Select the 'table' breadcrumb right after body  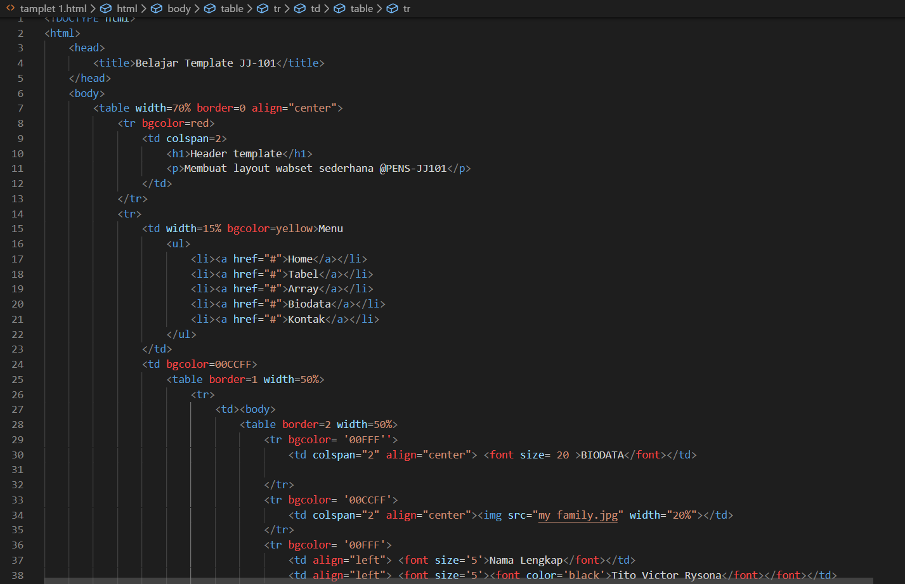[x=232, y=8]
